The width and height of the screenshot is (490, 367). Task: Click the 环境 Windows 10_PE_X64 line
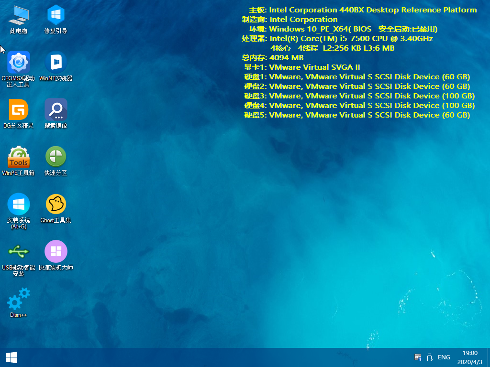coord(343,29)
